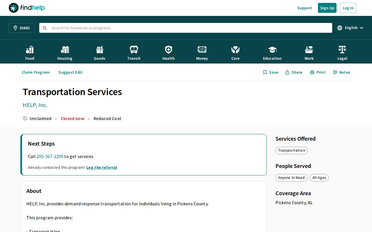Click the search magnifier icon

(x=45, y=28)
